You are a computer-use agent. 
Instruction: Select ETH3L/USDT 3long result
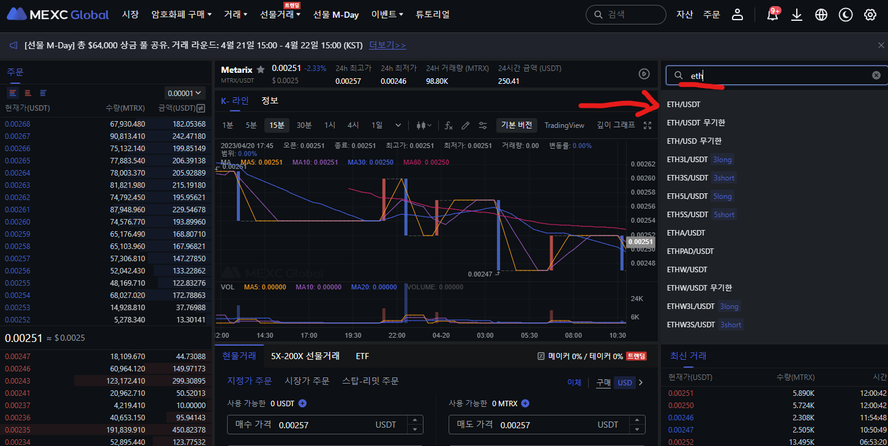click(x=700, y=160)
